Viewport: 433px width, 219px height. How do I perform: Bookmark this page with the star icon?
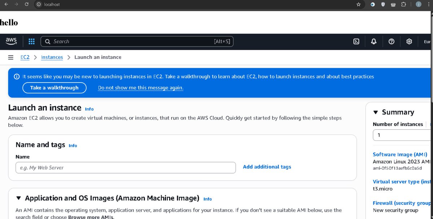pyautogui.click(x=358, y=4)
